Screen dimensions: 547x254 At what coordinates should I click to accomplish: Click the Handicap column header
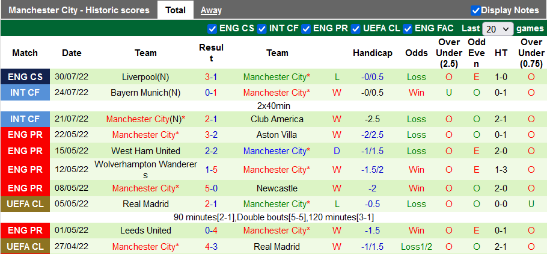click(x=373, y=53)
